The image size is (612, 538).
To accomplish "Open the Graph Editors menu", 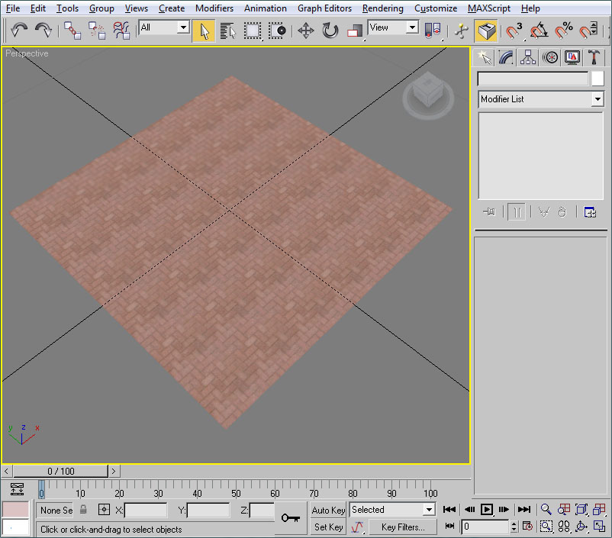I will tap(324, 8).
